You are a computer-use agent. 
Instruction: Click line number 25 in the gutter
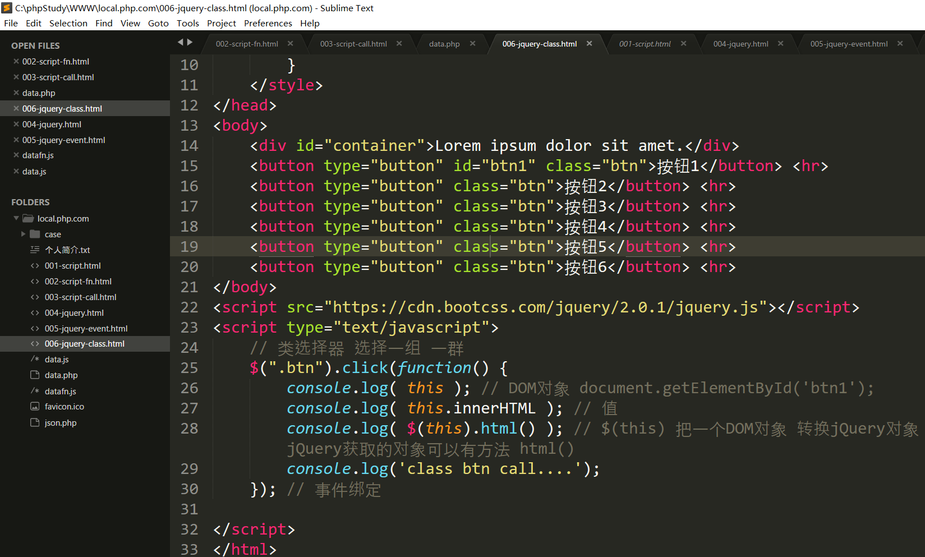coord(189,368)
